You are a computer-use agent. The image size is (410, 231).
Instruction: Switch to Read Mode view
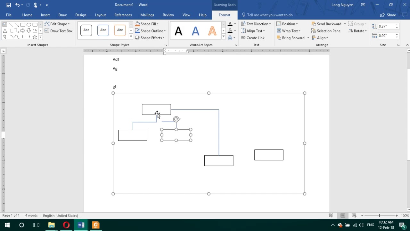331,216
